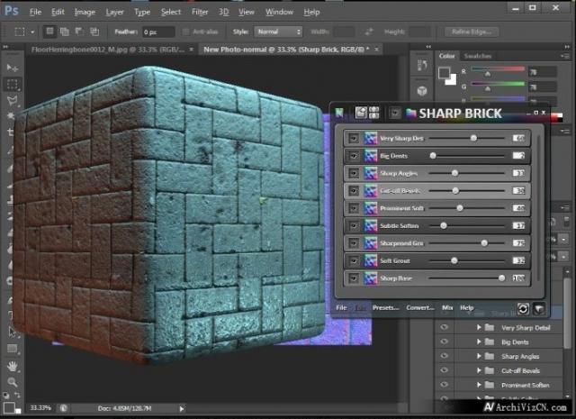Toggle visibility of Soft Grout in plugin panel
The image size is (576, 419).
tap(353, 260)
